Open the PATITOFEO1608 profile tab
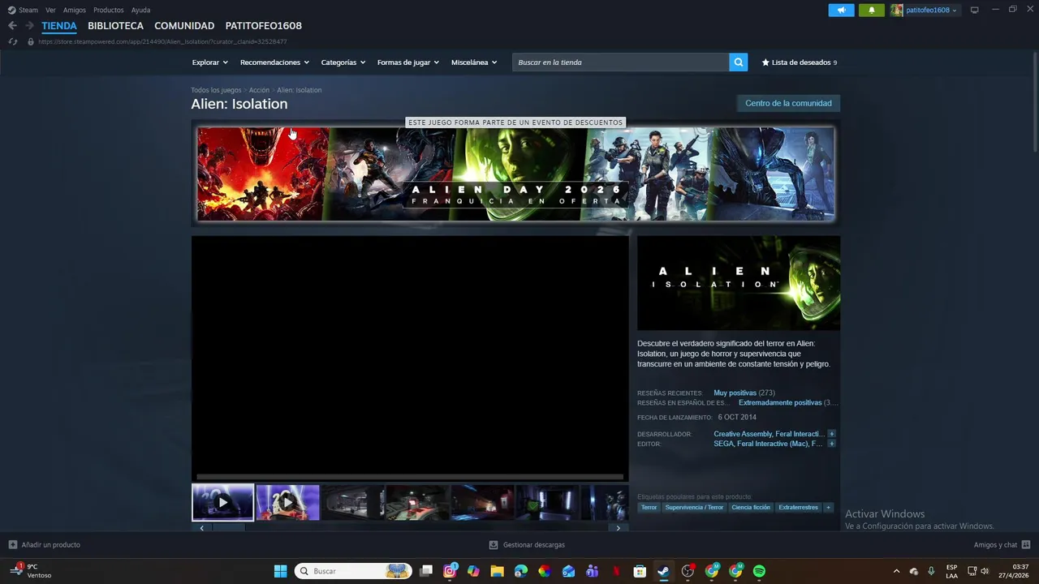The image size is (1039, 584). click(263, 26)
